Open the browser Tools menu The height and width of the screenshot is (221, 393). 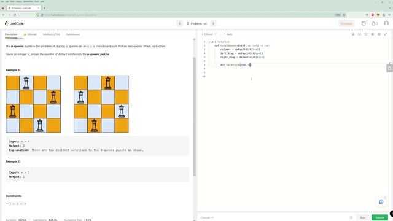point(37,1)
